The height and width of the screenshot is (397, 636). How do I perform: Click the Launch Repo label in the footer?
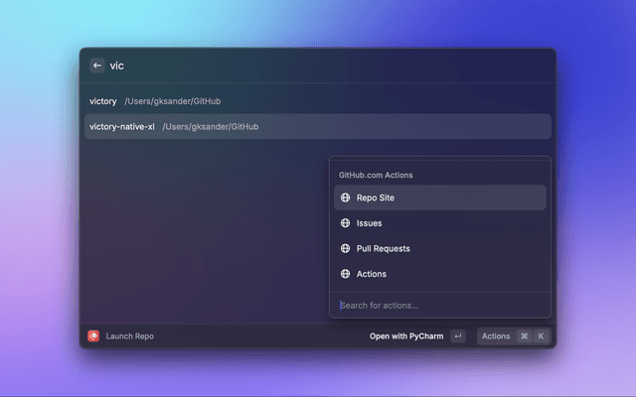point(130,336)
